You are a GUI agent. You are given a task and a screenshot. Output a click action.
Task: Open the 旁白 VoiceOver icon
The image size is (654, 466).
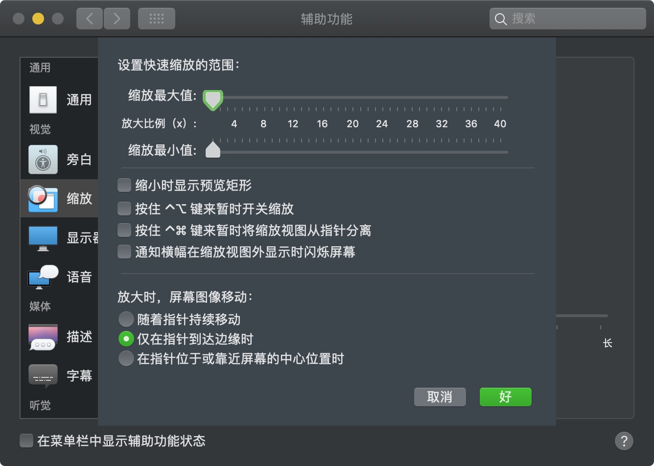tap(43, 160)
